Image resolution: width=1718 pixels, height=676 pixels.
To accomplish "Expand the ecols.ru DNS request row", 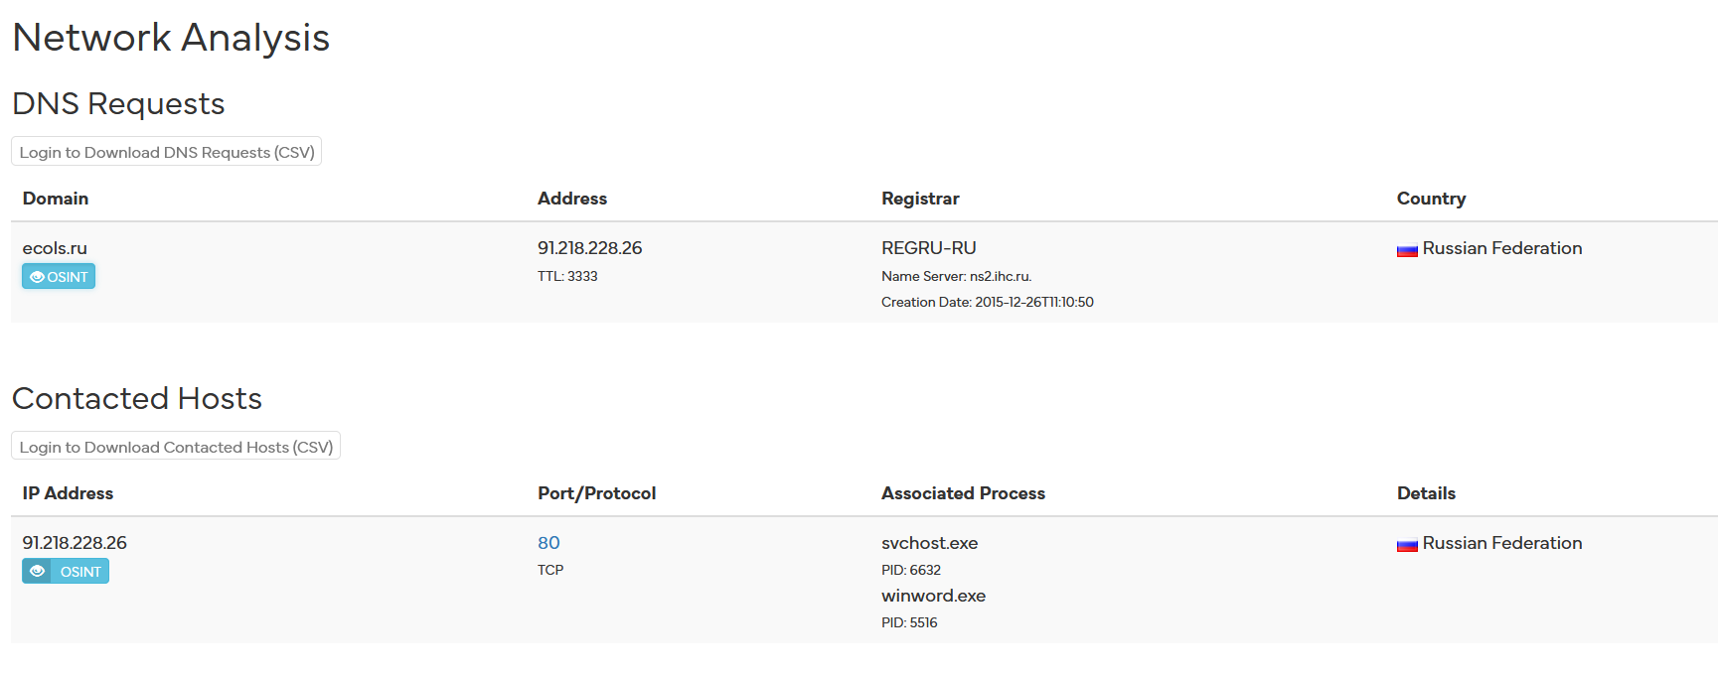I will pos(55,247).
